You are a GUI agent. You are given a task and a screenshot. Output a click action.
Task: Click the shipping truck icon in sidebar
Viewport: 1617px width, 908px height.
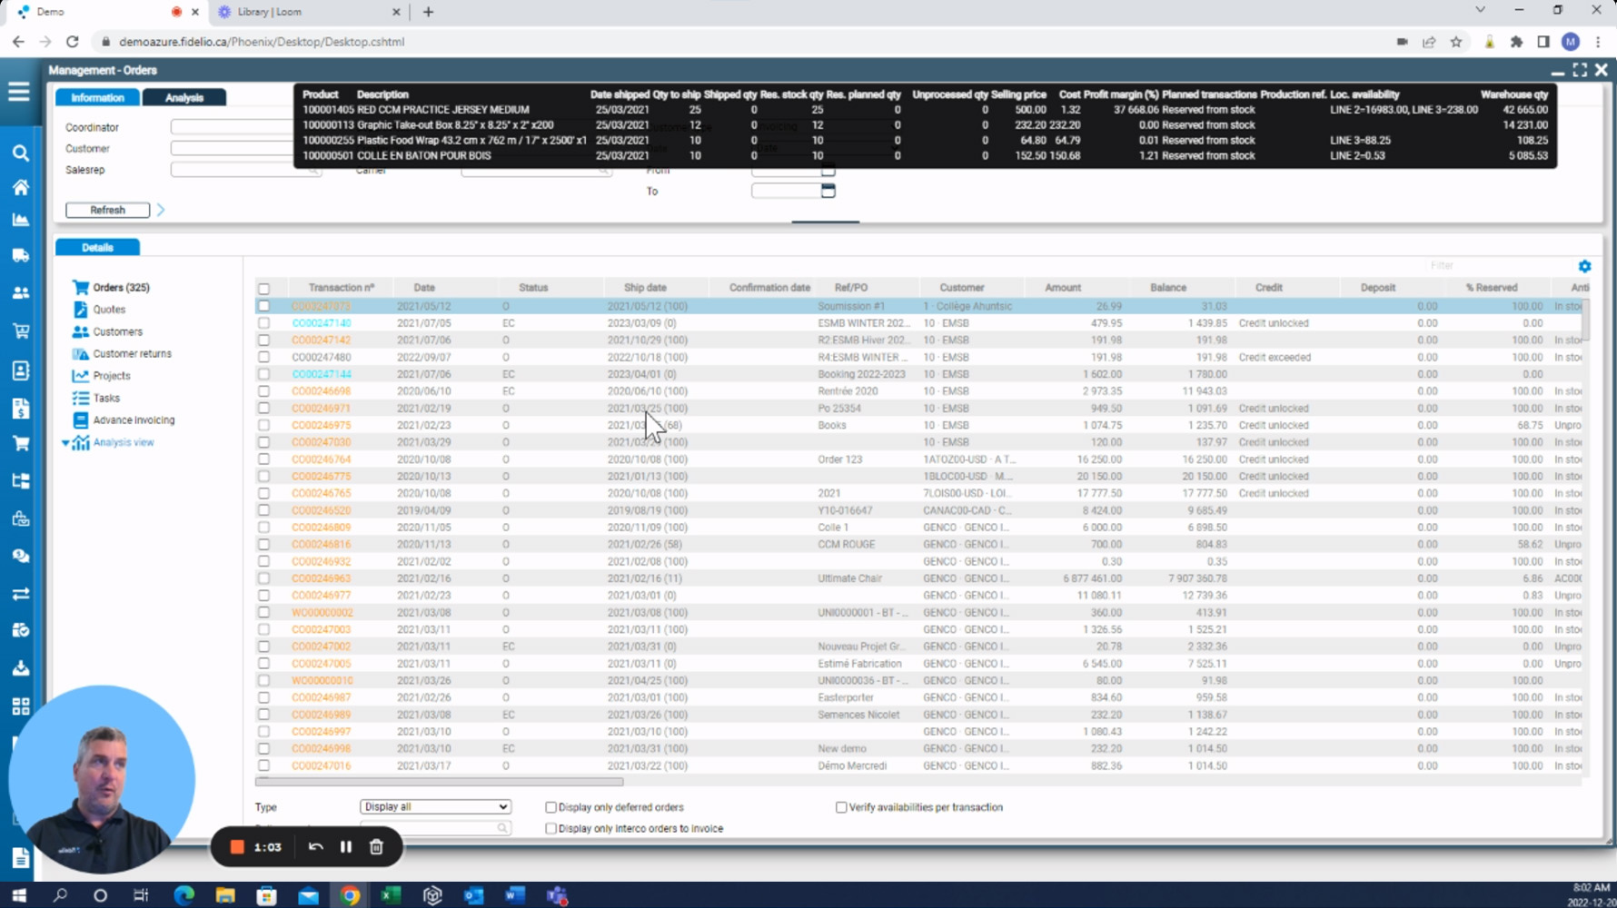pyautogui.click(x=20, y=255)
